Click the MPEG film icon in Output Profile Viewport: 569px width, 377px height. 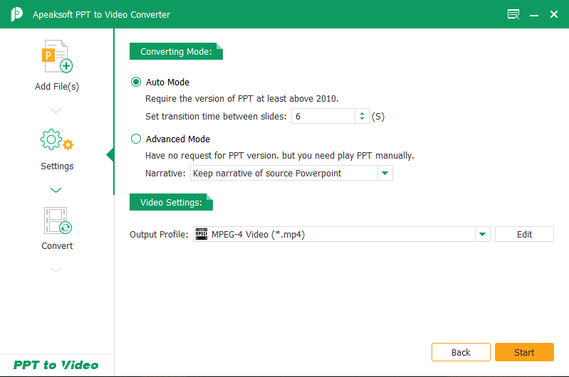[202, 234]
